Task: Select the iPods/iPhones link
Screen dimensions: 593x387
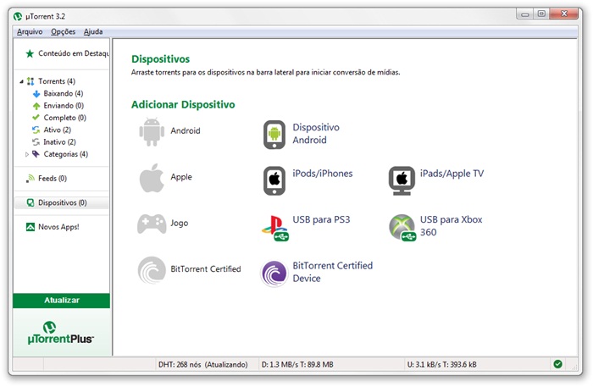Action: pos(322,174)
